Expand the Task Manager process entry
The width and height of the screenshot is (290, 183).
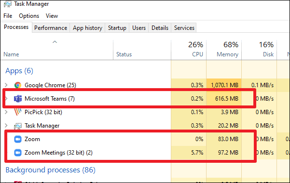(6, 125)
